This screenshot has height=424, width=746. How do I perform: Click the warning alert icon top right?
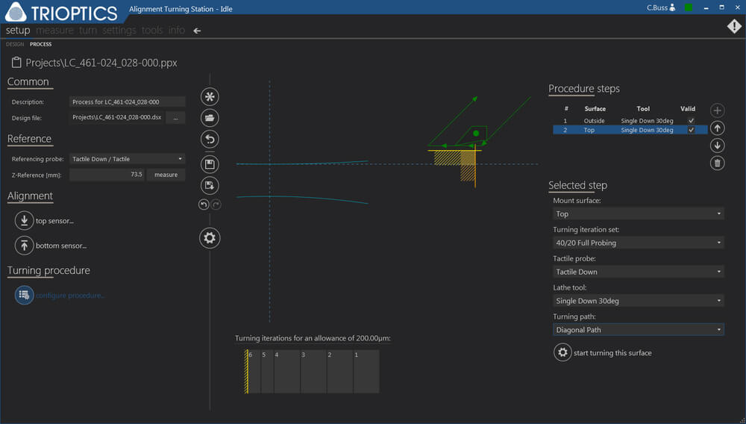pyautogui.click(x=734, y=27)
